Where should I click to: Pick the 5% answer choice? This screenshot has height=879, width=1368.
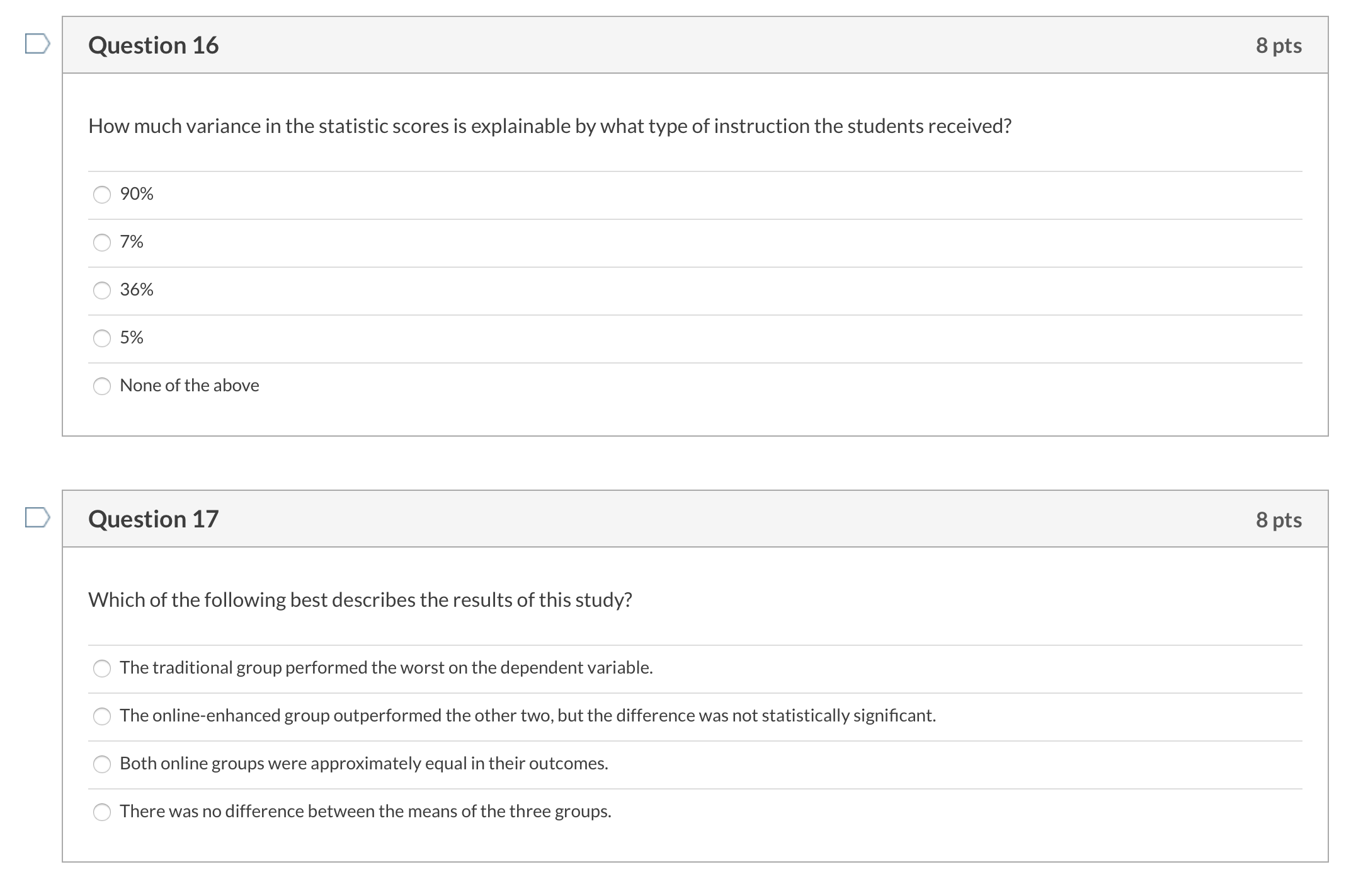tap(102, 338)
